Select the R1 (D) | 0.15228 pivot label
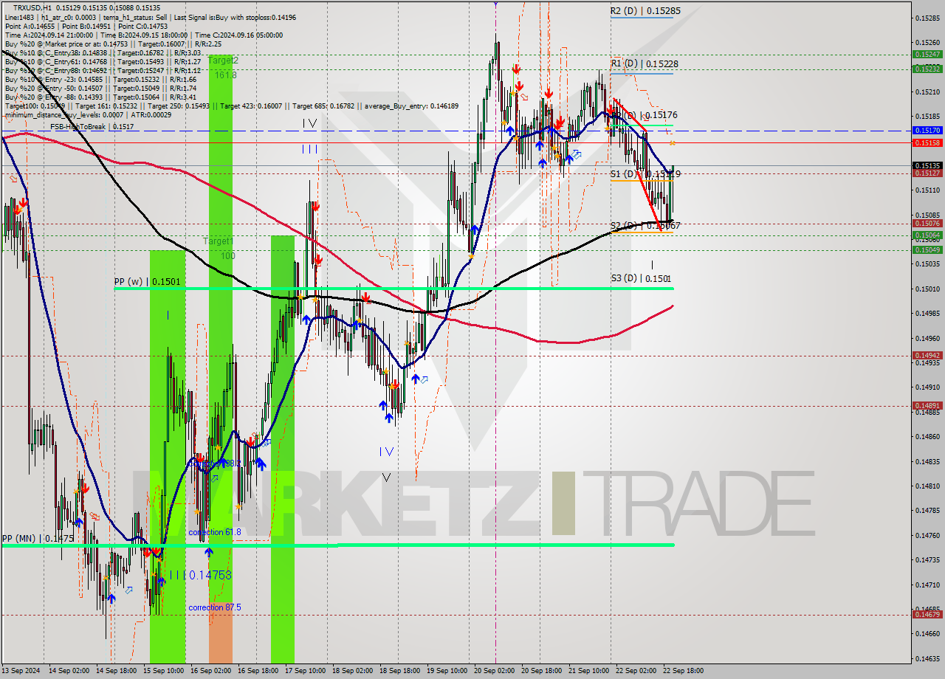Viewport: 945px width, 679px height. pyautogui.click(x=644, y=64)
